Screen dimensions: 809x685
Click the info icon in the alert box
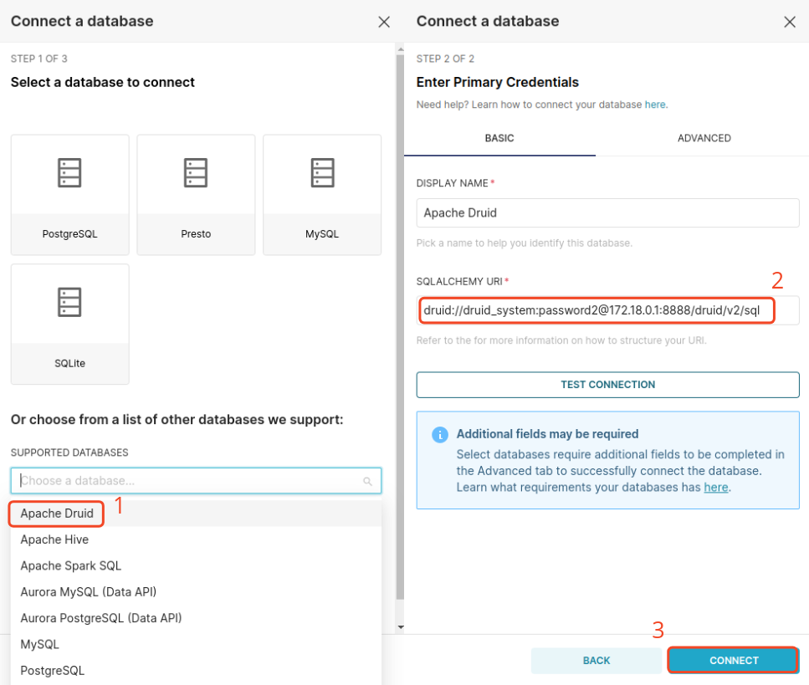pos(439,435)
